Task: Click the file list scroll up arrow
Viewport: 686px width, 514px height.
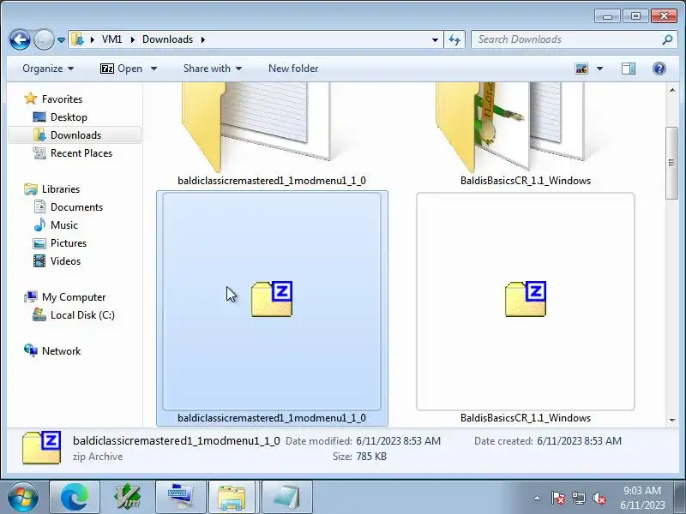Action: (x=672, y=90)
